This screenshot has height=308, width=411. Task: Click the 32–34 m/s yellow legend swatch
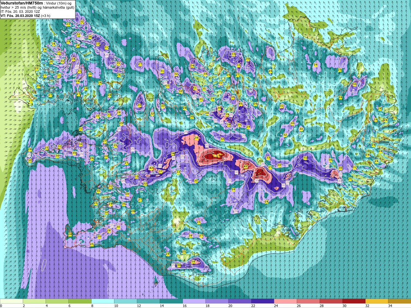pos(376,301)
